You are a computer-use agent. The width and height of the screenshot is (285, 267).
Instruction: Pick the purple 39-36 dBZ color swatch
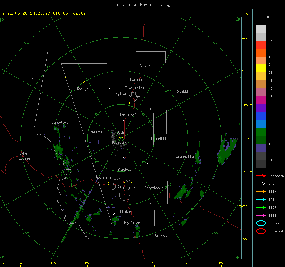(261, 108)
